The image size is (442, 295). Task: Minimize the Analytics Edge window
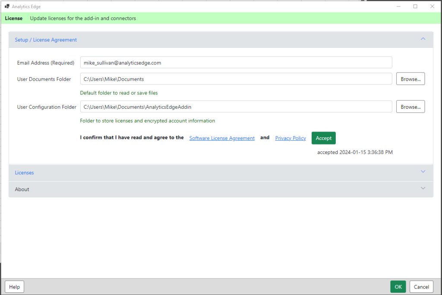point(398,6)
